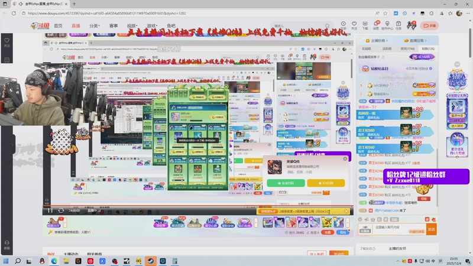Pause the live stream player
Viewport: 473px width, 266px height.
click(x=50, y=210)
